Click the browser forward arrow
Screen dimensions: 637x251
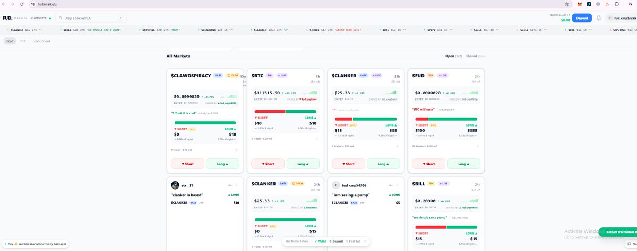(13, 4)
